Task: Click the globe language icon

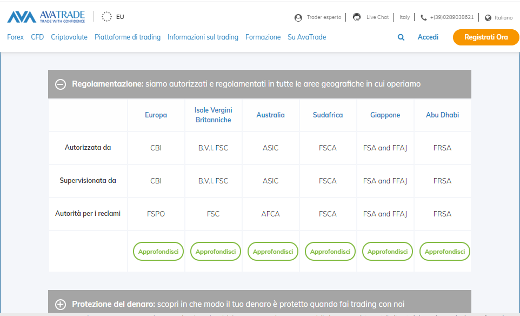Action: pyautogui.click(x=488, y=18)
